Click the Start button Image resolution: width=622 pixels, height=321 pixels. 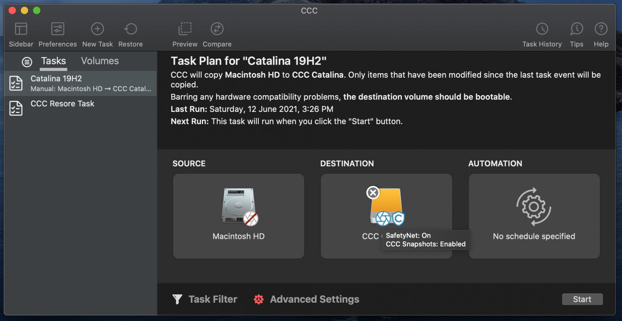tap(582, 299)
